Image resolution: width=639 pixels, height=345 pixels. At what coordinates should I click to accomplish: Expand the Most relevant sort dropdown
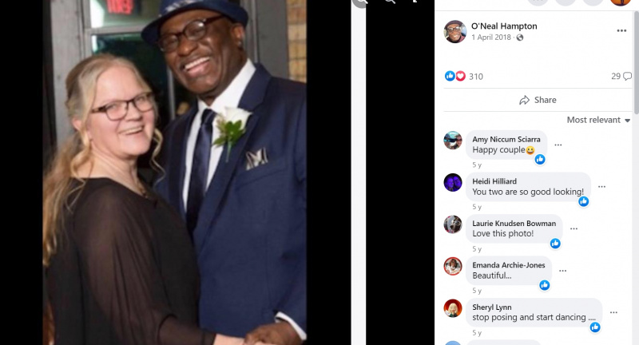click(598, 120)
